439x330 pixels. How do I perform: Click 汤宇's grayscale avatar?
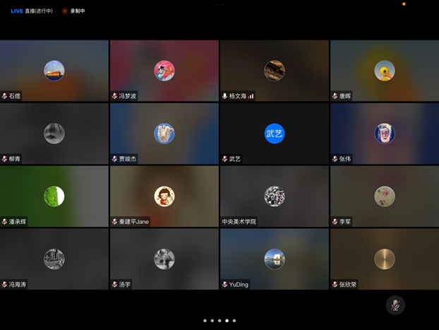click(164, 259)
